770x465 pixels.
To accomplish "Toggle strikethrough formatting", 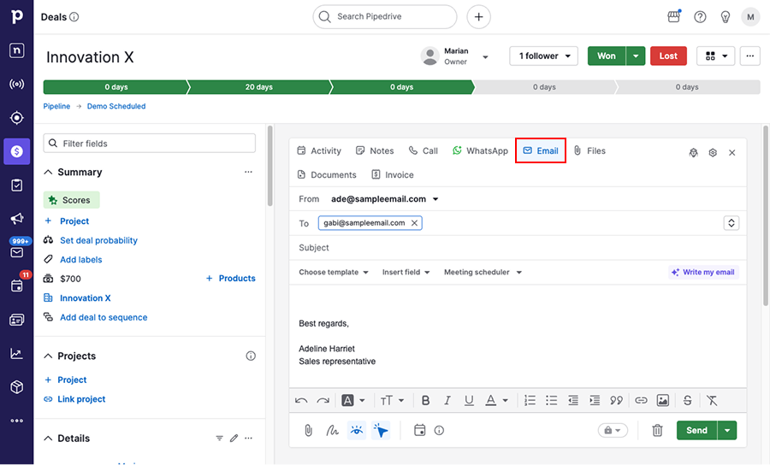I will point(688,400).
